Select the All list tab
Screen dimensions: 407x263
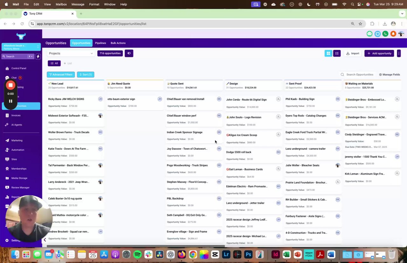[54, 63]
